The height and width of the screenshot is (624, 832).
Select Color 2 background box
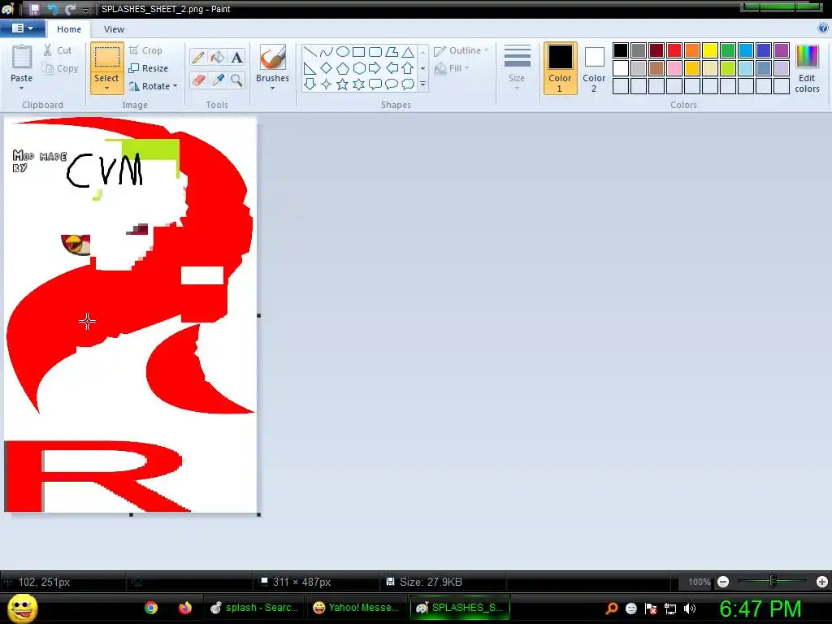[x=594, y=68]
